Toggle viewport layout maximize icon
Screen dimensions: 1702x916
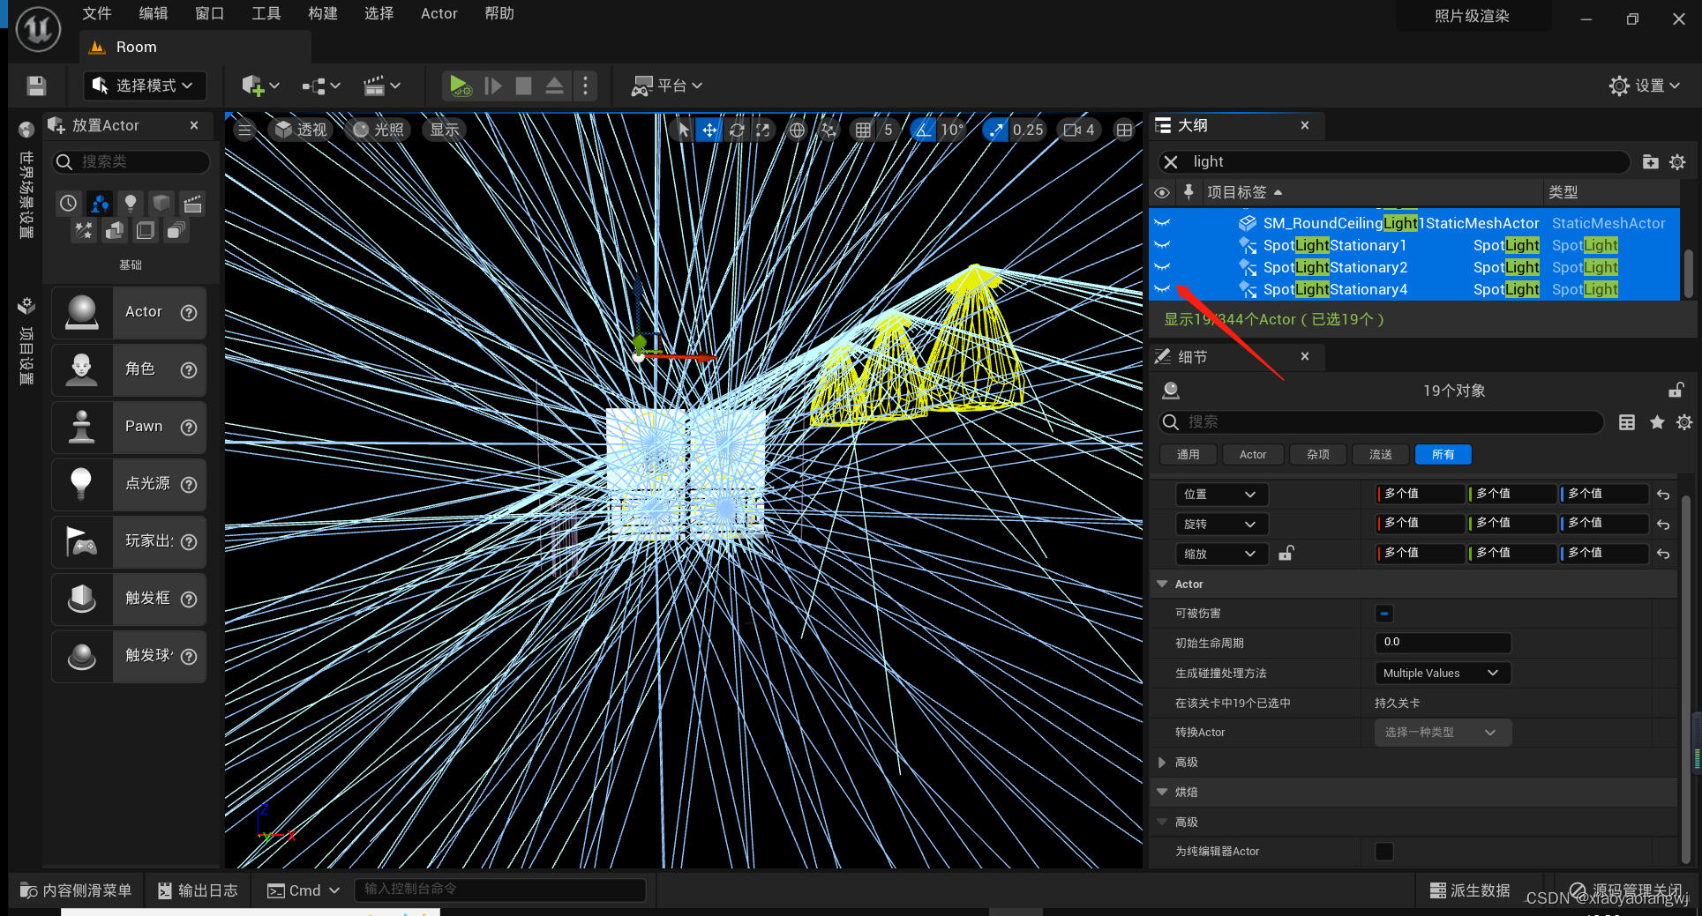pyautogui.click(x=1124, y=130)
